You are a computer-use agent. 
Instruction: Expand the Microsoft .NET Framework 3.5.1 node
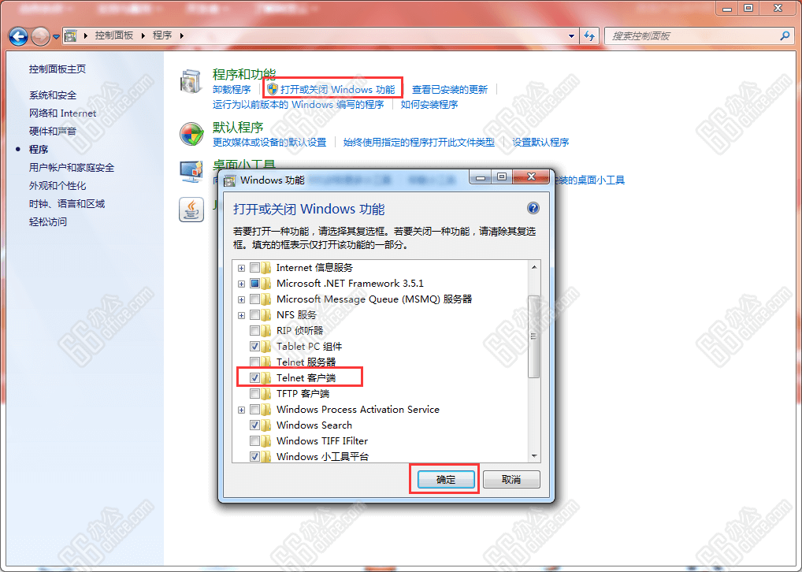pyautogui.click(x=241, y=284)
